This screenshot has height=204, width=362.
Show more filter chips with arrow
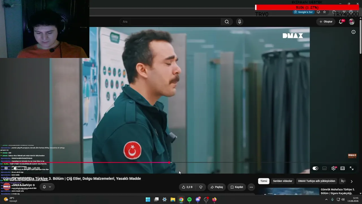[352, 181]
